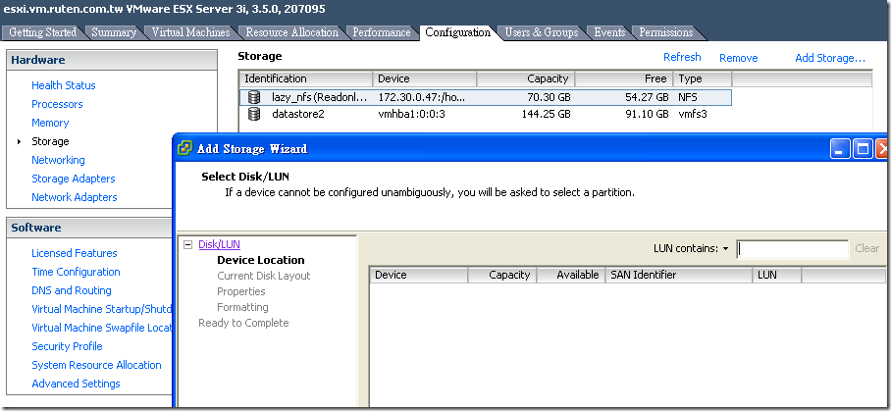Click the Clear filter button

867,248
